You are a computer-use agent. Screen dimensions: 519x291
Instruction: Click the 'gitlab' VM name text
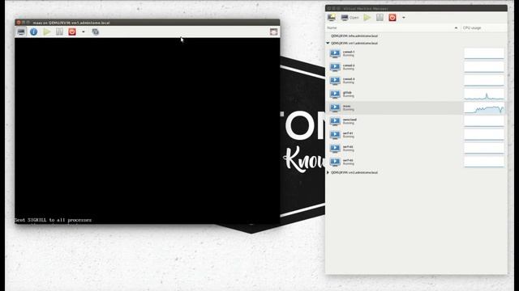point(347,92)
